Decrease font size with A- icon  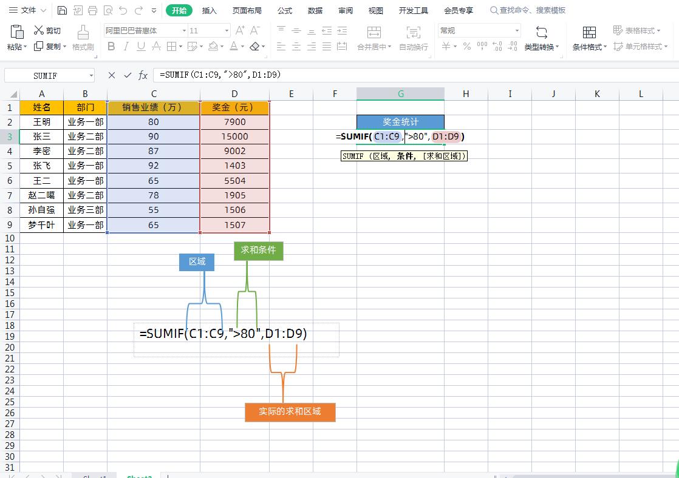[255, 30]
